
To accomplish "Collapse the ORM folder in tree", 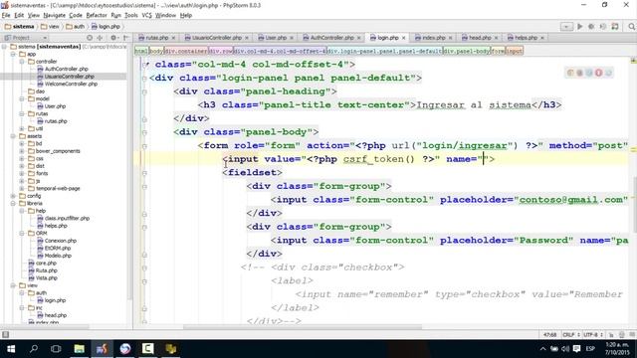I will coord(22,233).
